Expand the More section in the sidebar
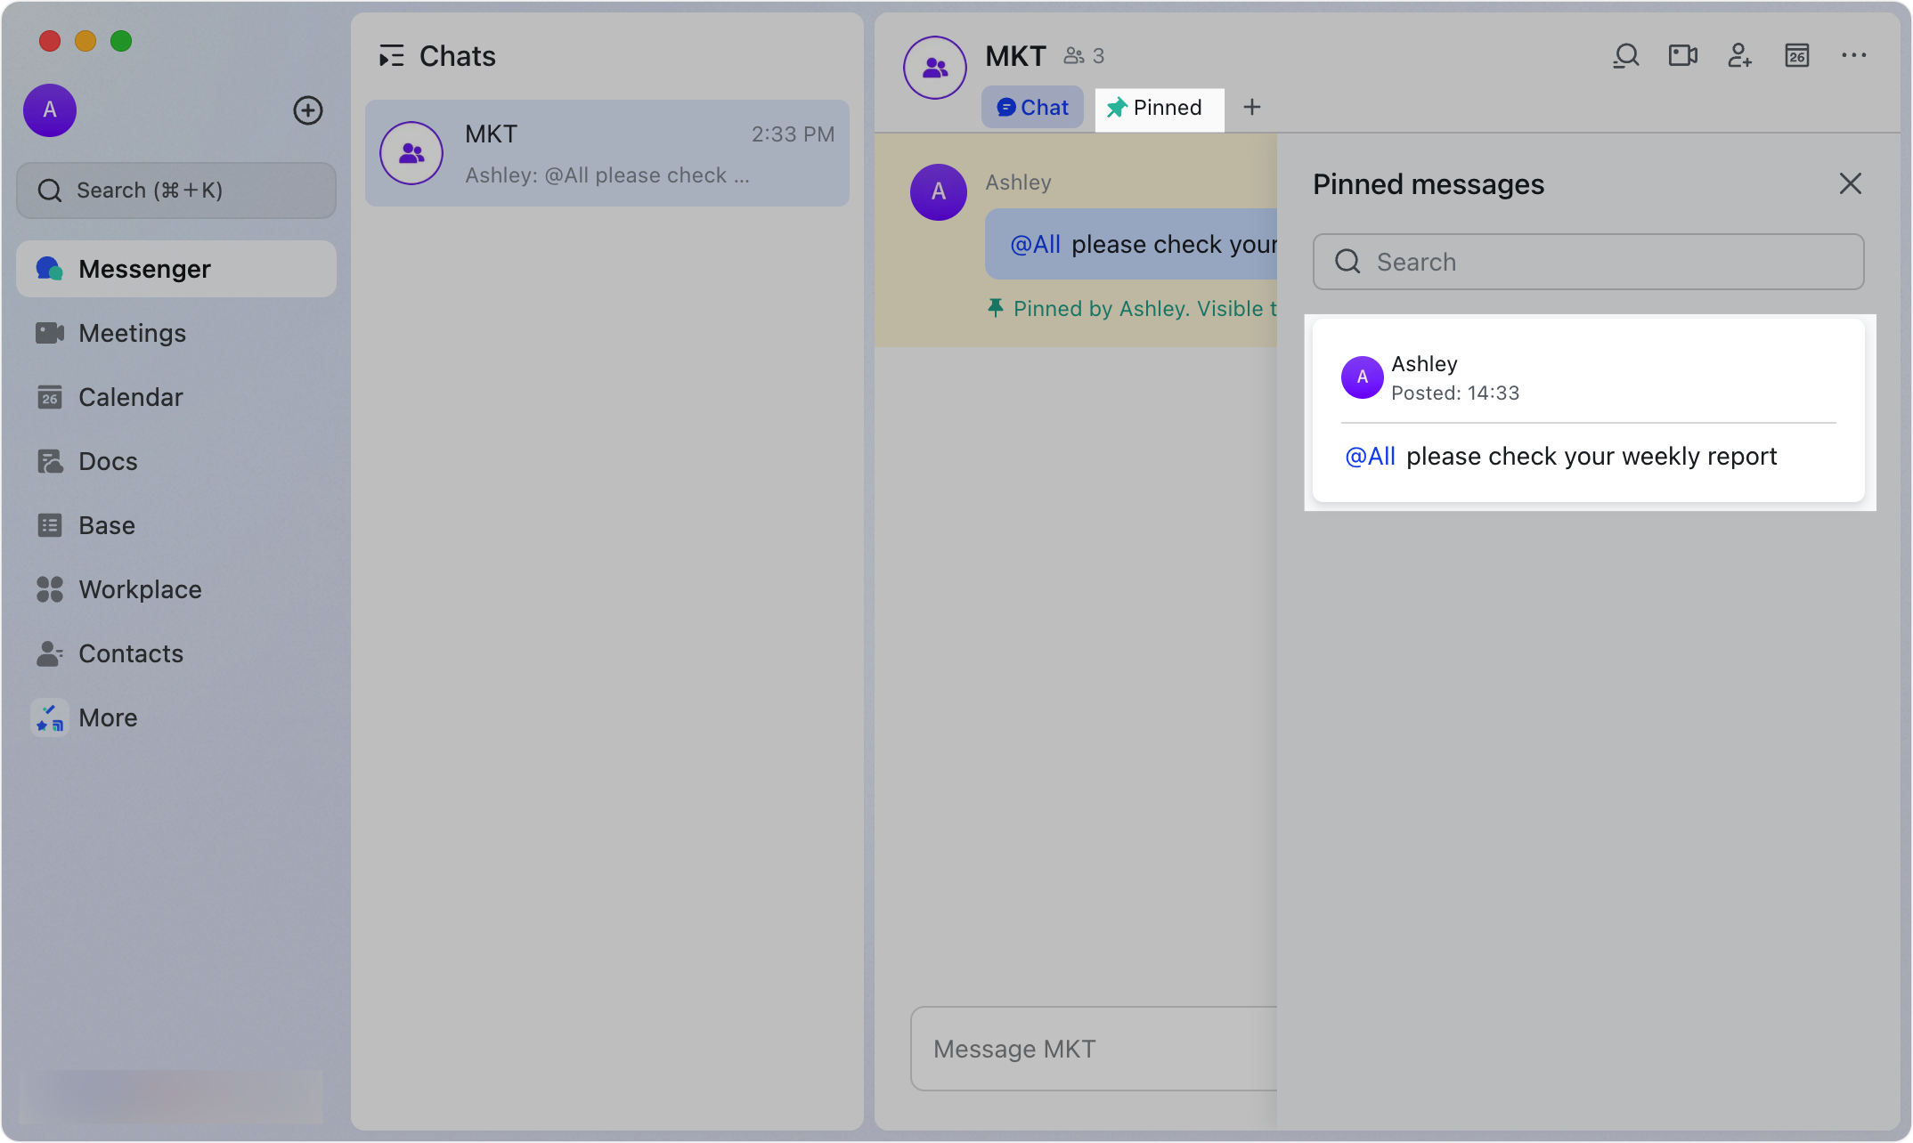 tap(107, 717)
